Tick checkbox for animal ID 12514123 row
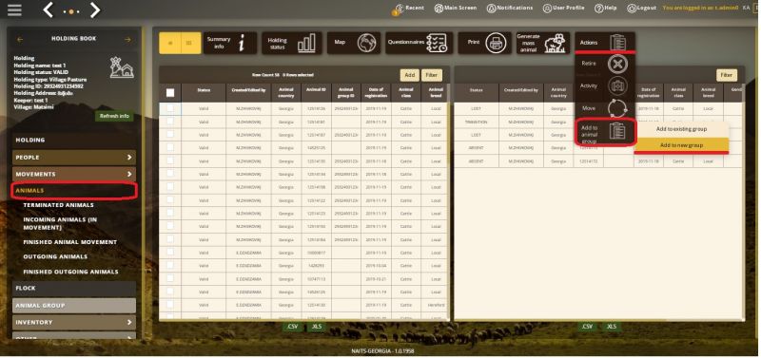Image resolution: width=761 pixels, height=358 pixels. (x=170, y=213)
